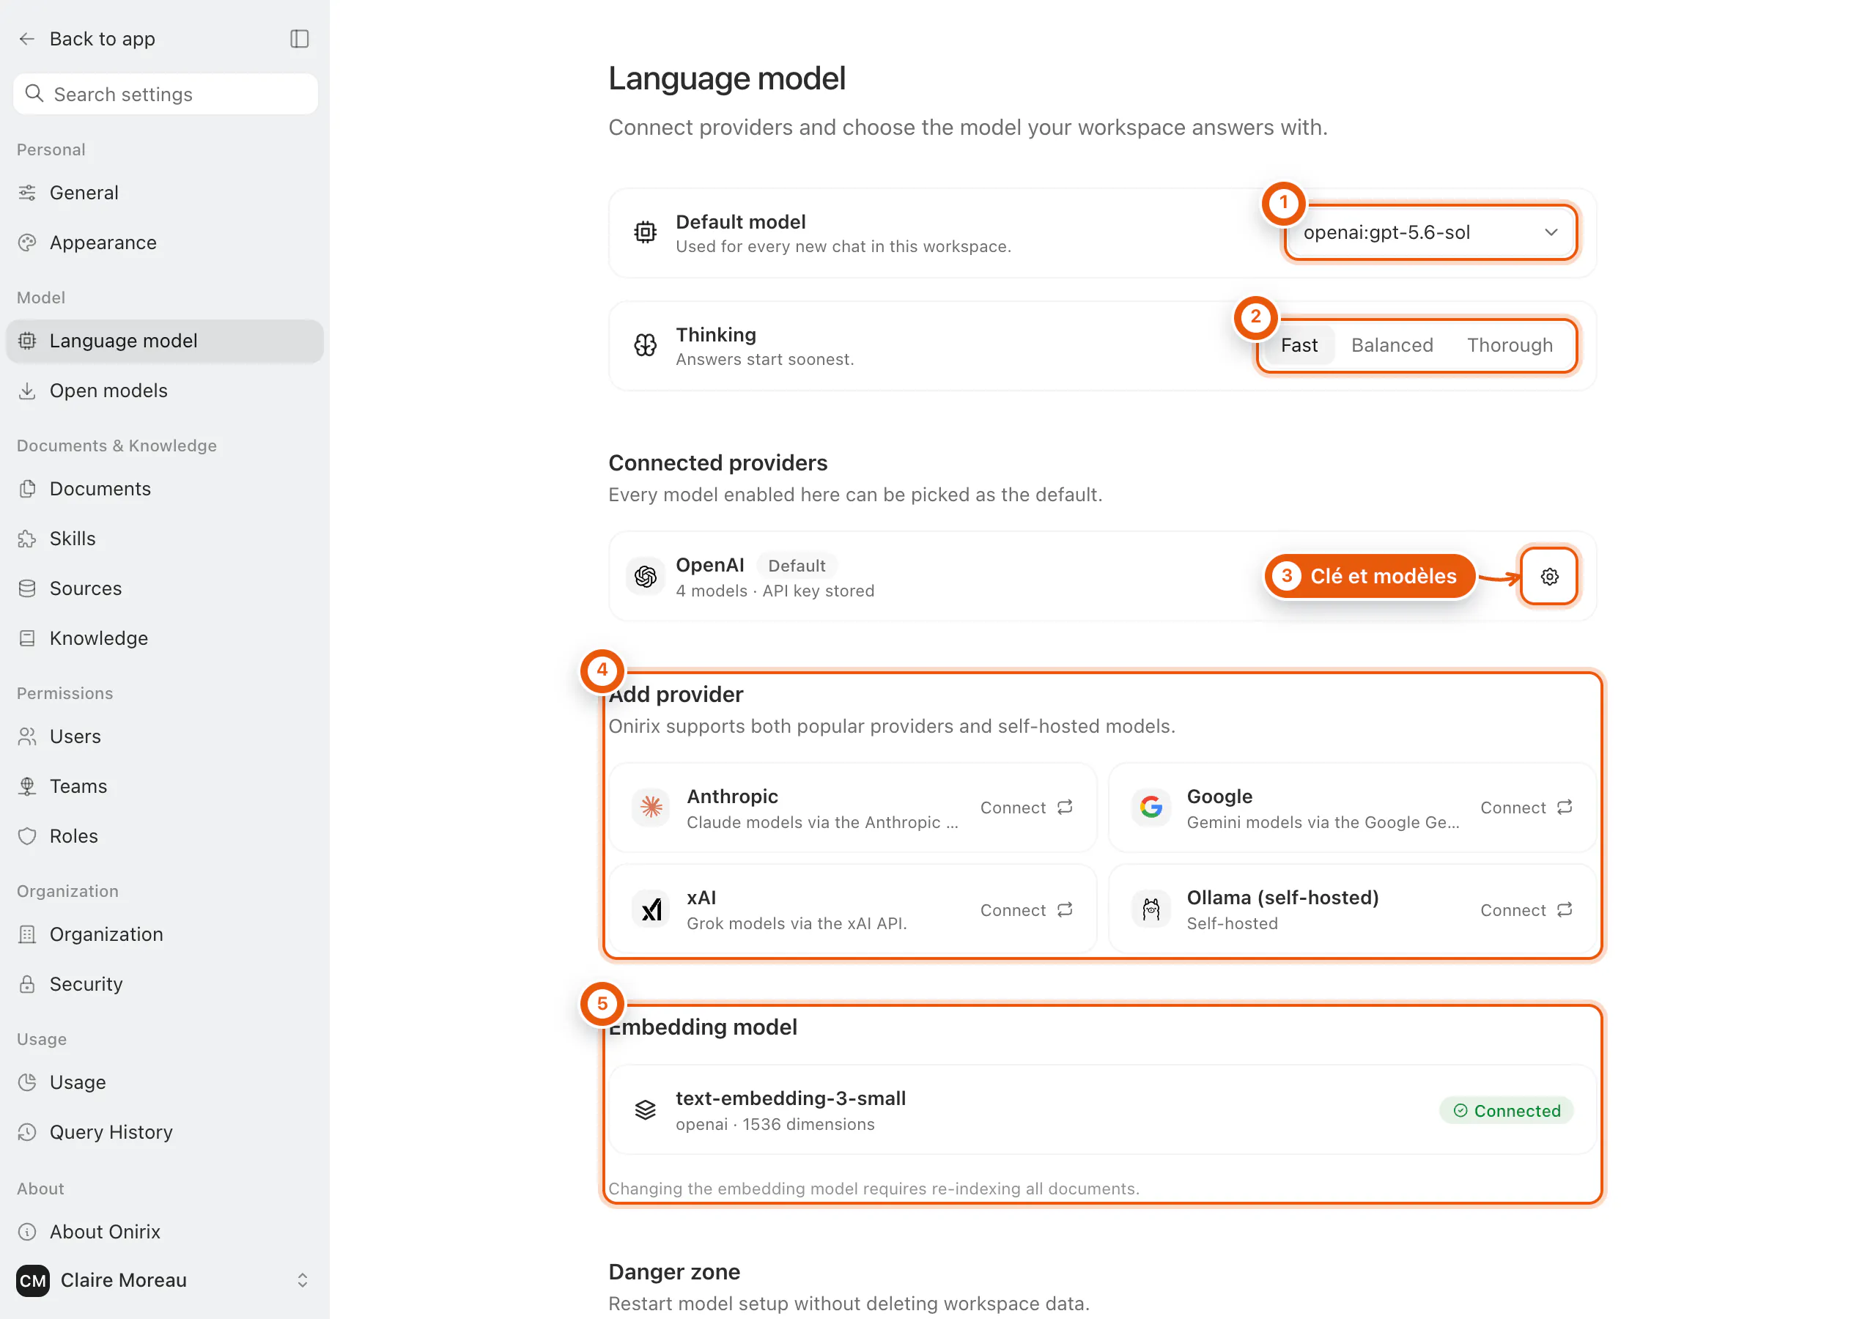Open Organization settings

(165, 934)
